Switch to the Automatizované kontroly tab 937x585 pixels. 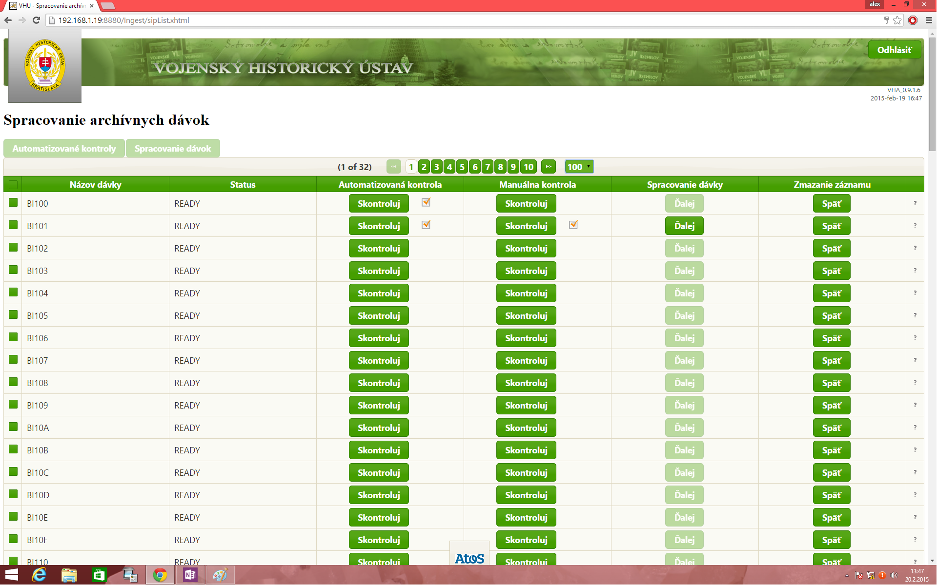tap(64, 148)
